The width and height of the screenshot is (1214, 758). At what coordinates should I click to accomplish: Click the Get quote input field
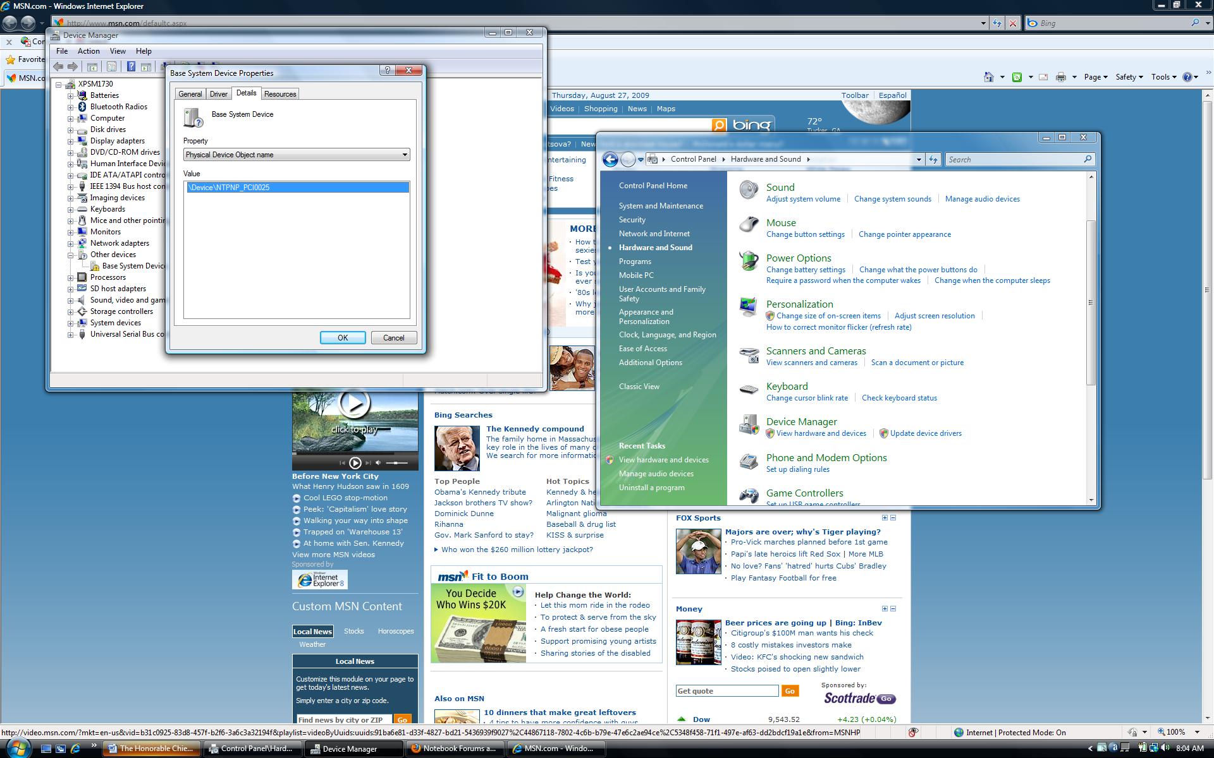(727, 691)
